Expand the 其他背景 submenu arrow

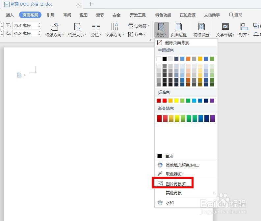pyautogui.click(x=214, y=193)
